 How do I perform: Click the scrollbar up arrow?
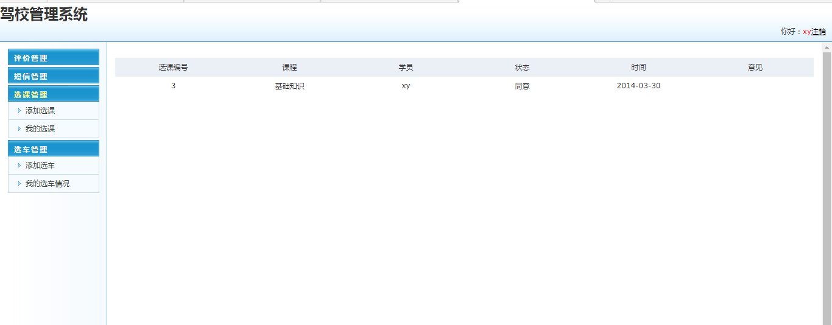[x=827, y=47]
